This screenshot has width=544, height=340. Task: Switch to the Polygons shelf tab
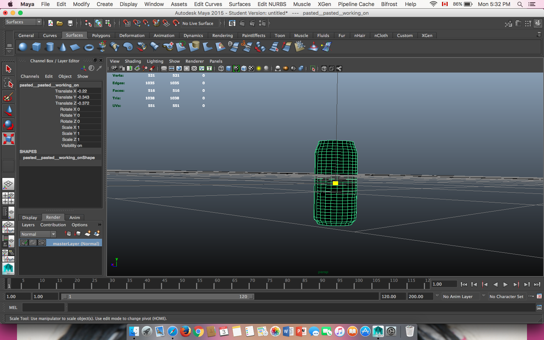[101, 36]
